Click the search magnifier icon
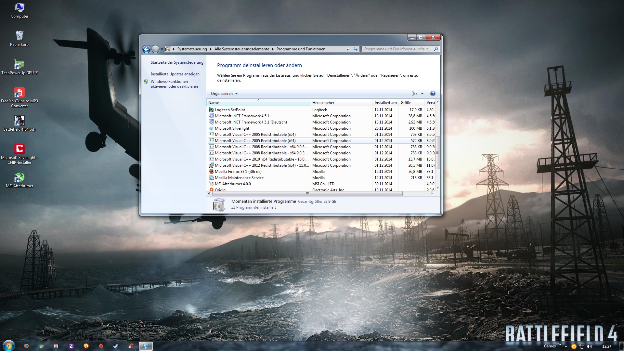The image size is (624, 351). click(436, 49)
